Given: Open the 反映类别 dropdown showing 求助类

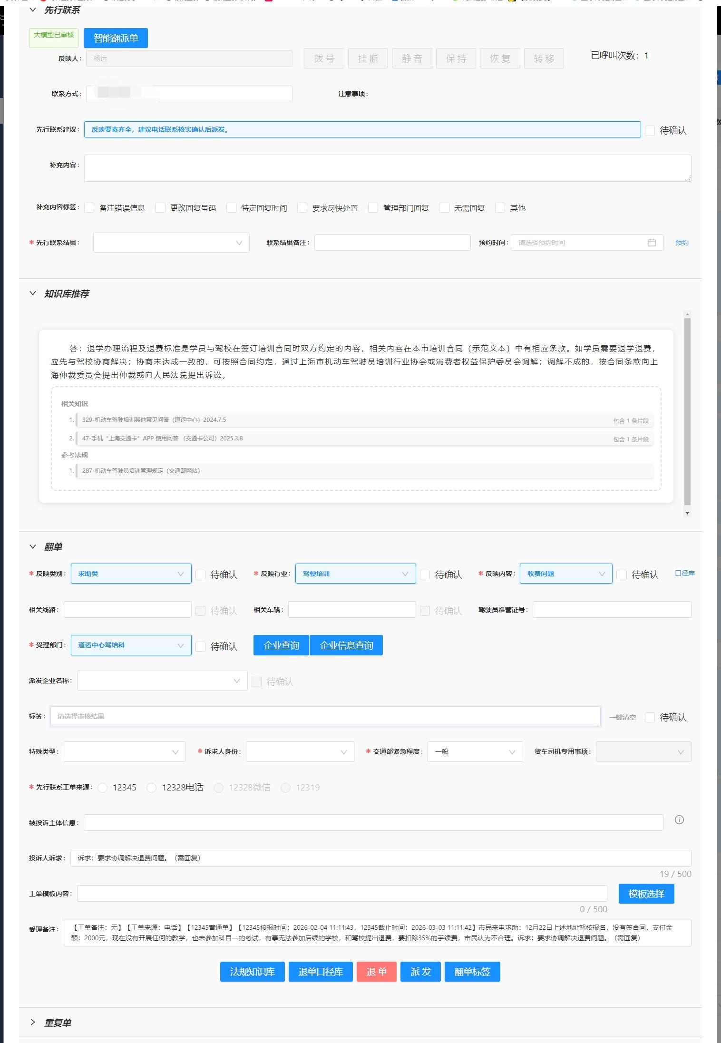Looking at the screenshot, I should (131, 574).
